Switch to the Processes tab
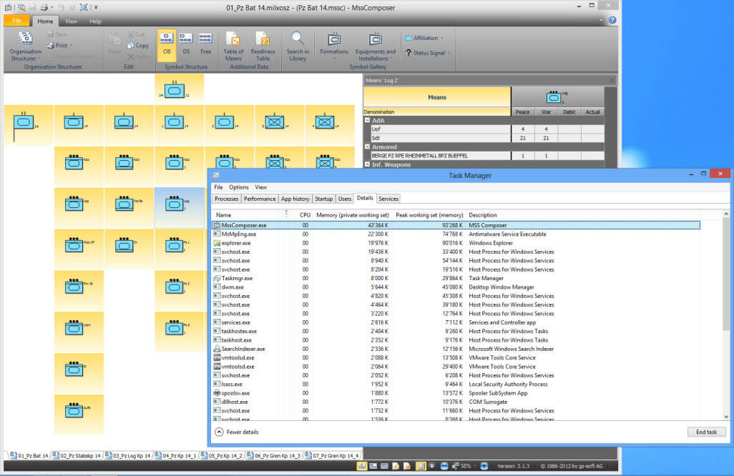The image size is (734, 476). 226,199
